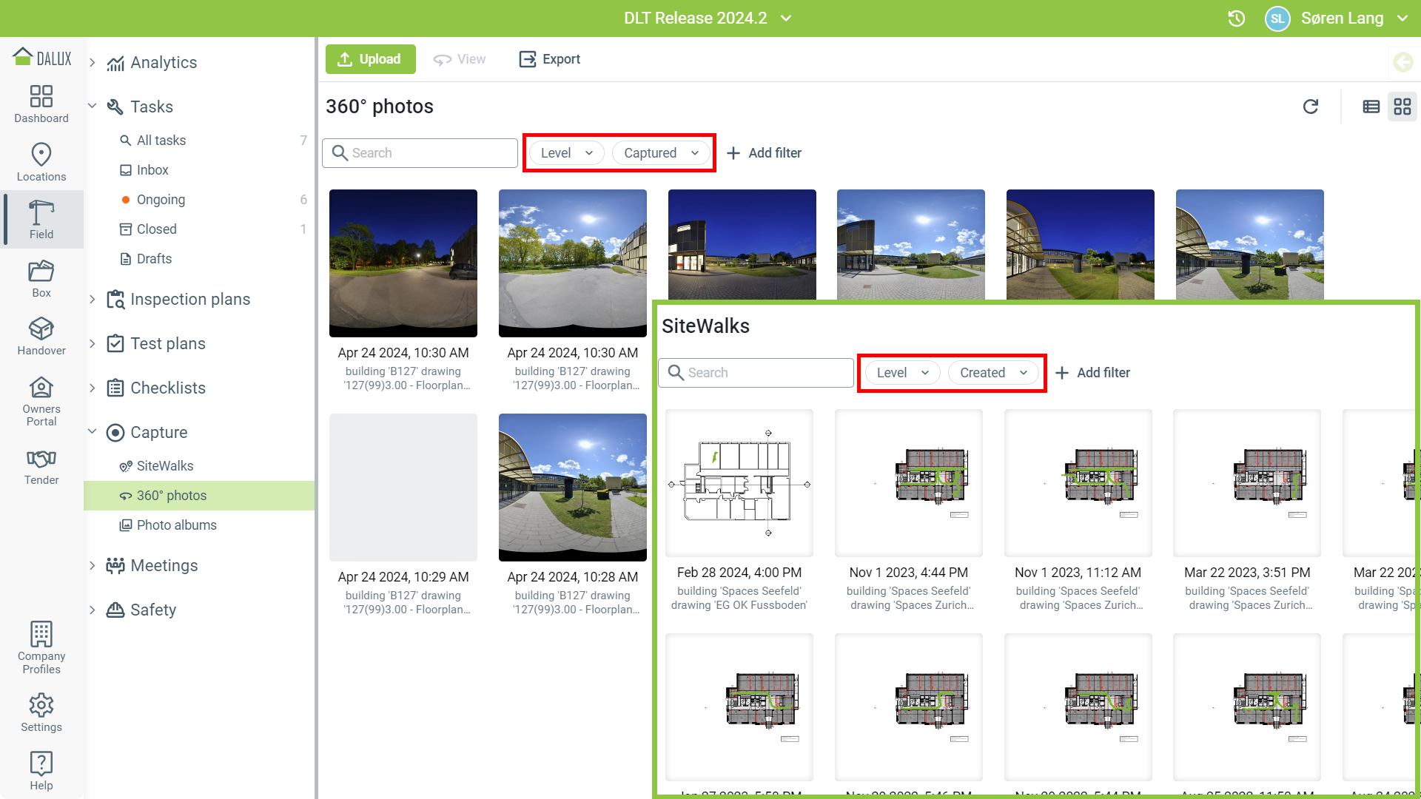Open Company Profiles
Screen dimensions: 1421x799
click(x=41, y=648)
